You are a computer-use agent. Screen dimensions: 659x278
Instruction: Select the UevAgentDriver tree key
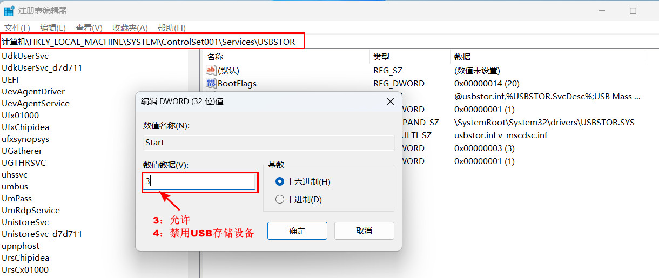(33, 91)
